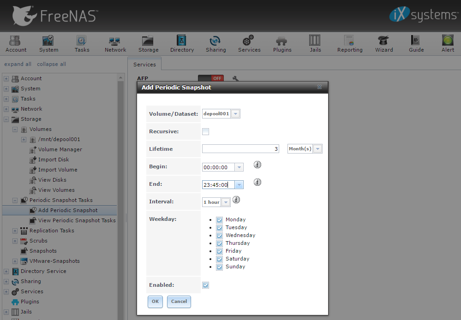
Task: Toggle the AFP service OFF switch
Action: click(210, 79)
